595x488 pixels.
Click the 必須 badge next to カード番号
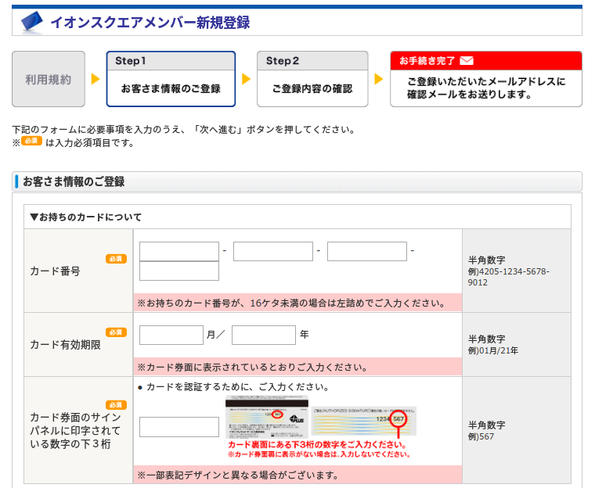[116, 259]
